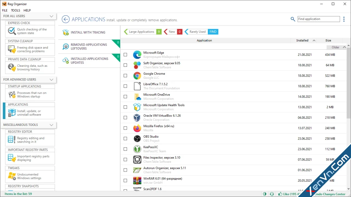The width and height of the screenshot is (351, 197).
Task: Check the KeePassXC checkbox
Action: [125, 149]
